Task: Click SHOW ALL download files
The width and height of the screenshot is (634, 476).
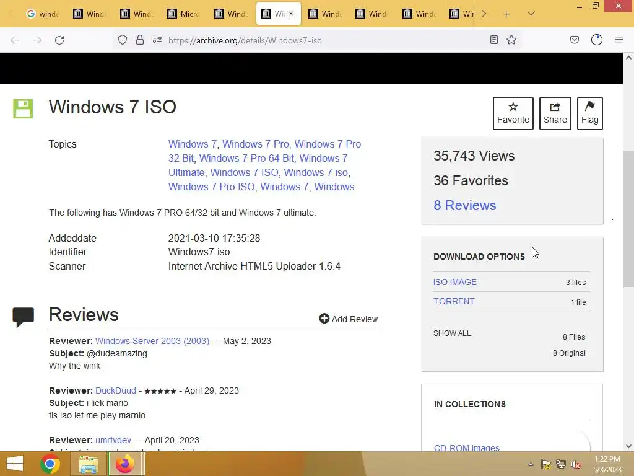Action: pos(452,333)
